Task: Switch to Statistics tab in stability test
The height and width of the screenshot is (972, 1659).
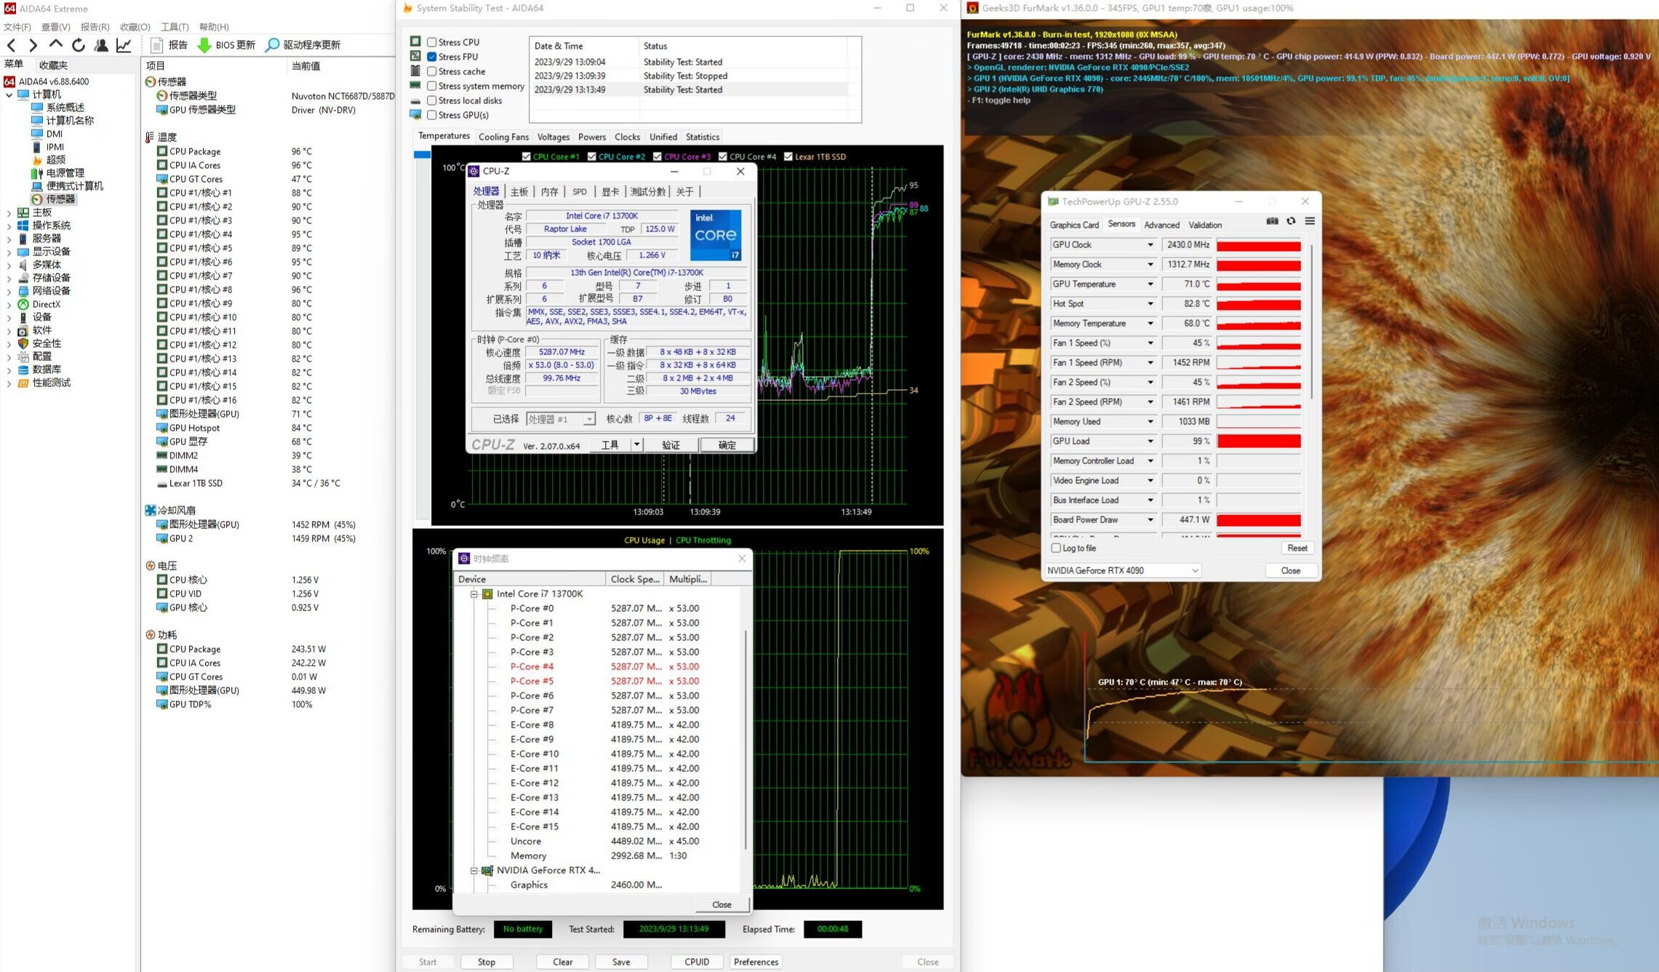Action: point(703,137)
